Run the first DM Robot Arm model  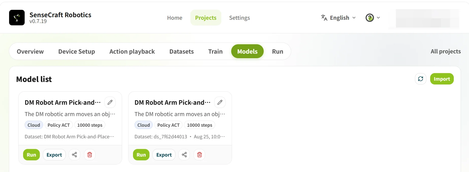pyautogui.click(x=31, y=155)
